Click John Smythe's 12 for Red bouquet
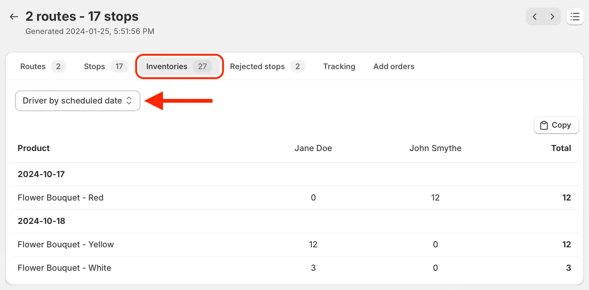The width and height of the screenshot is (589, 290). pos(435,198)
